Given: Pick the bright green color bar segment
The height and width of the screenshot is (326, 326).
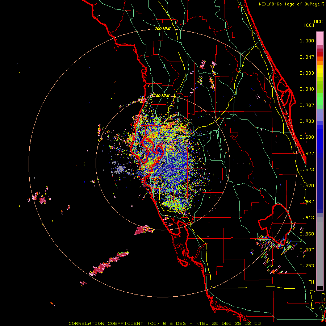Looking at the screenshot, I should tap(320, 99).
